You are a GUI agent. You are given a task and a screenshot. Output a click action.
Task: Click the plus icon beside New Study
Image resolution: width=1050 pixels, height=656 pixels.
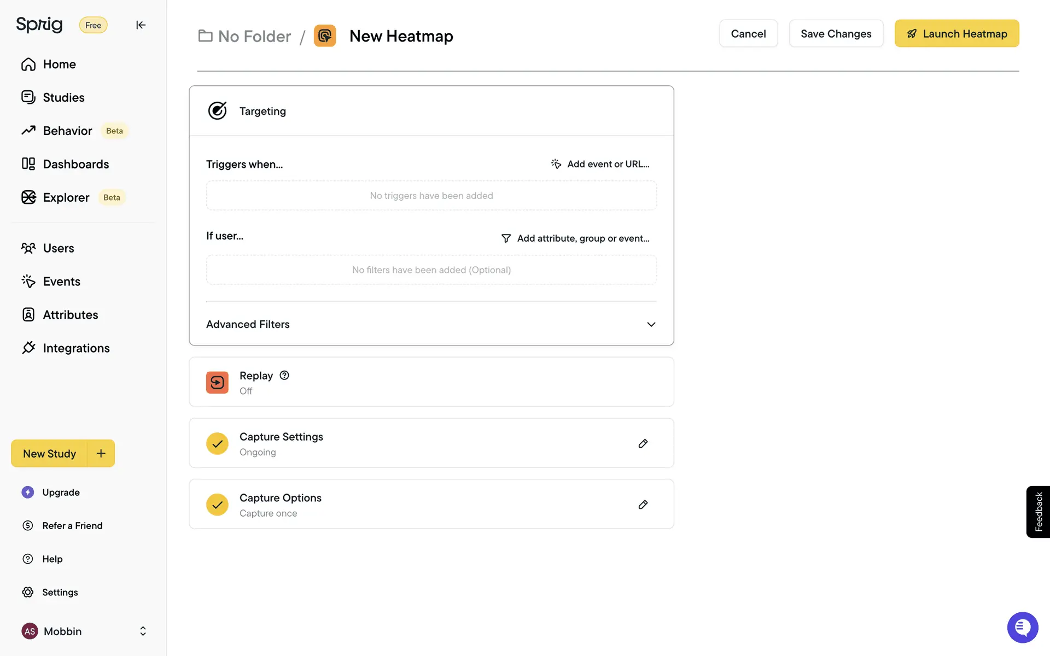(101, 453)
